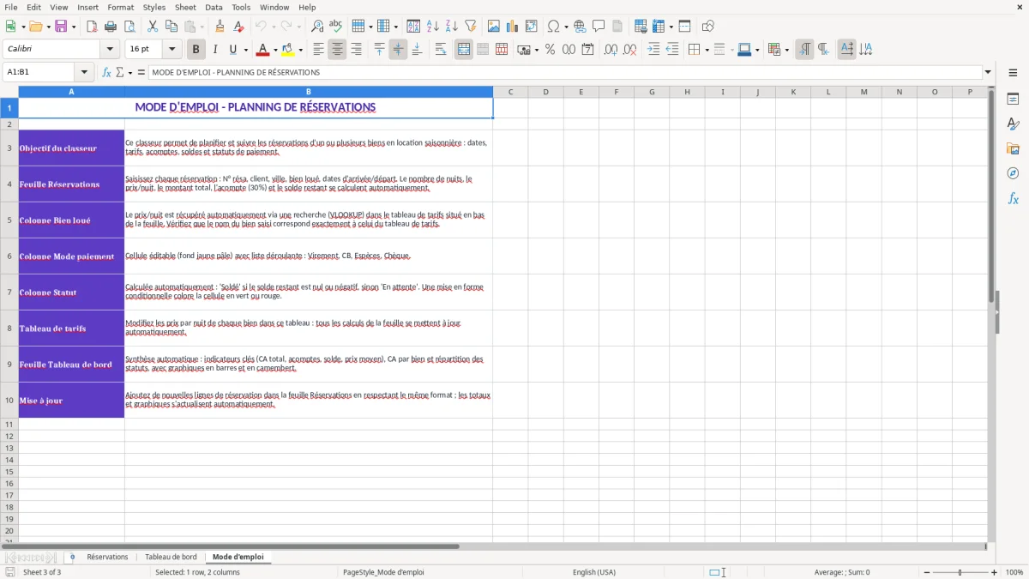Sort descending

[x=452, y=27]
